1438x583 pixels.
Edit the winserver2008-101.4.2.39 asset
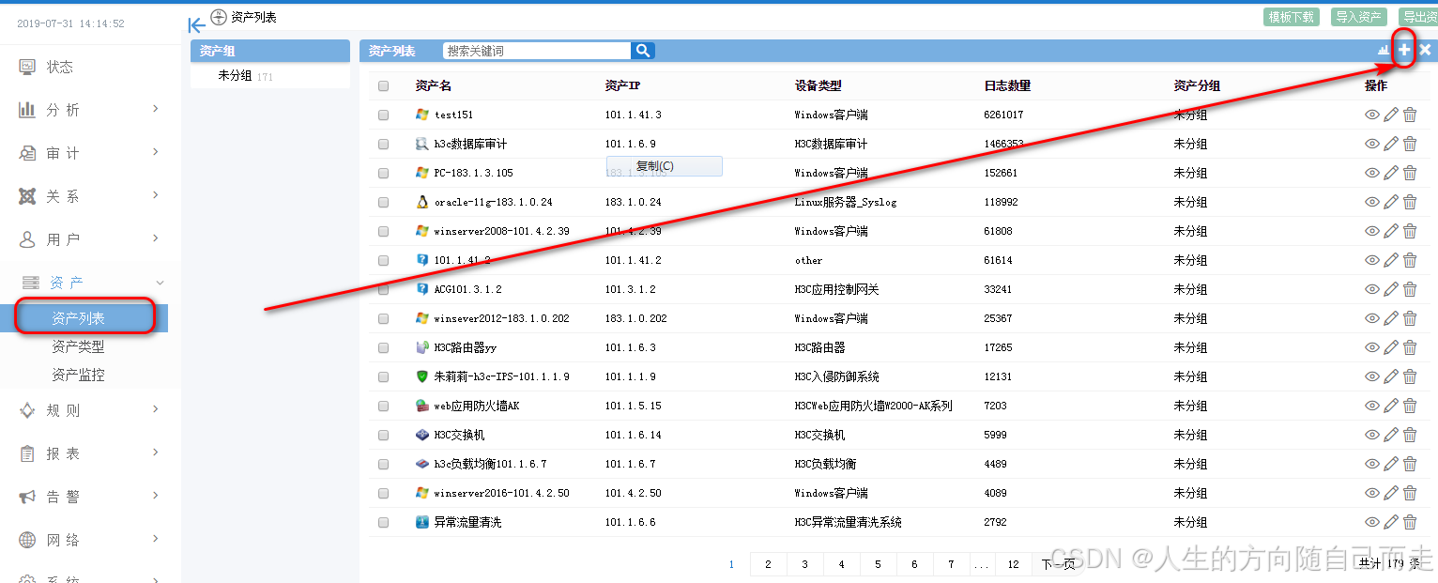1391,231
